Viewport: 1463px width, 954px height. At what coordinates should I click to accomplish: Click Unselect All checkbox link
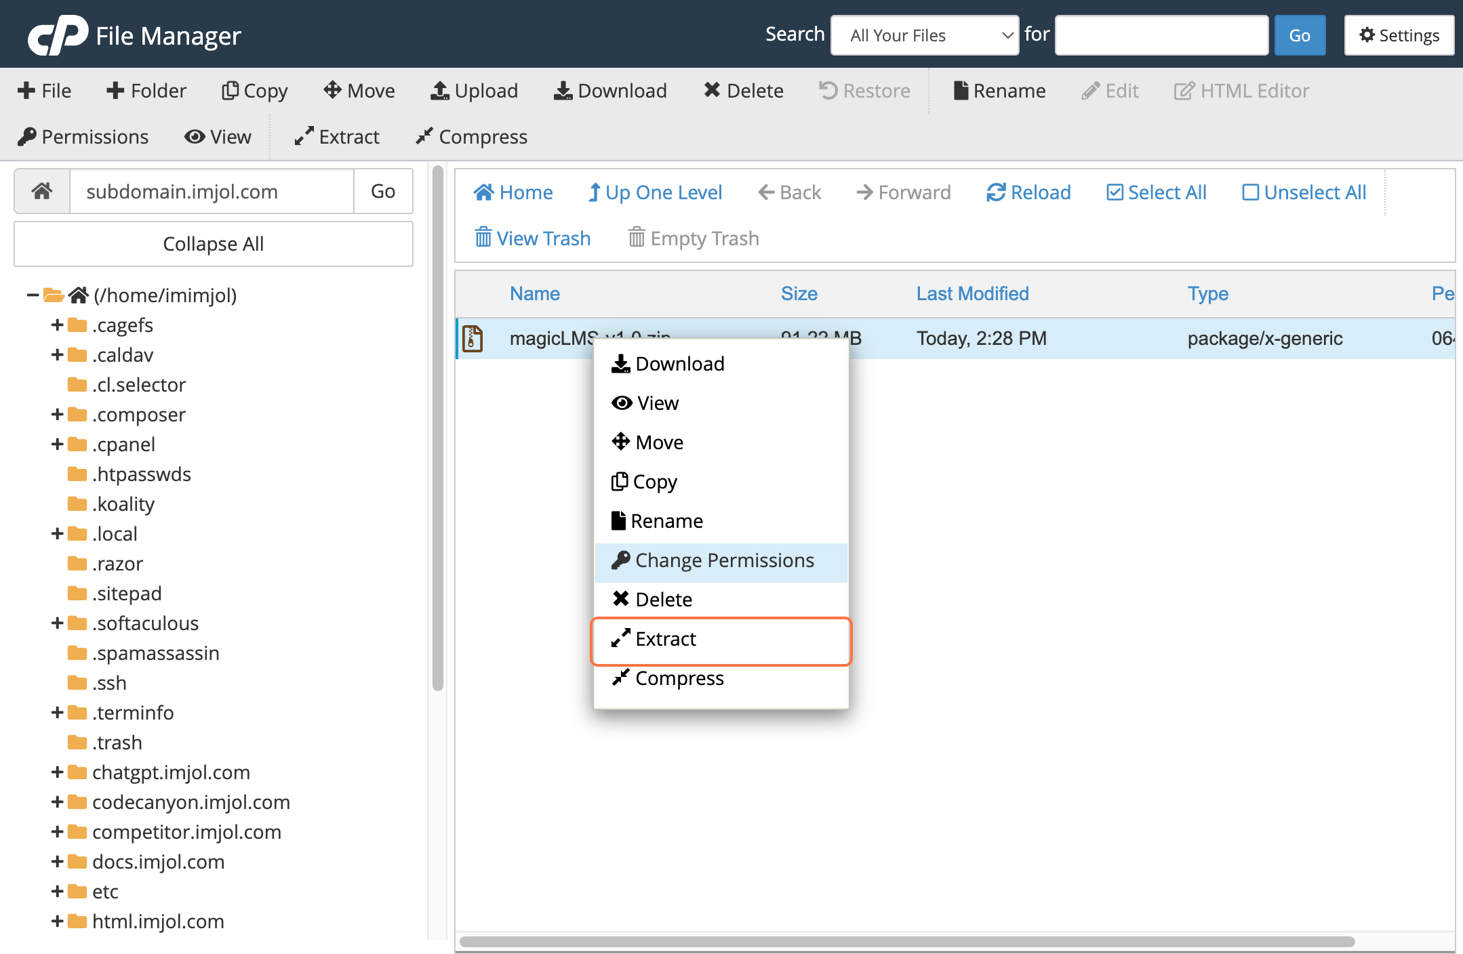(x=1304, y=192)
